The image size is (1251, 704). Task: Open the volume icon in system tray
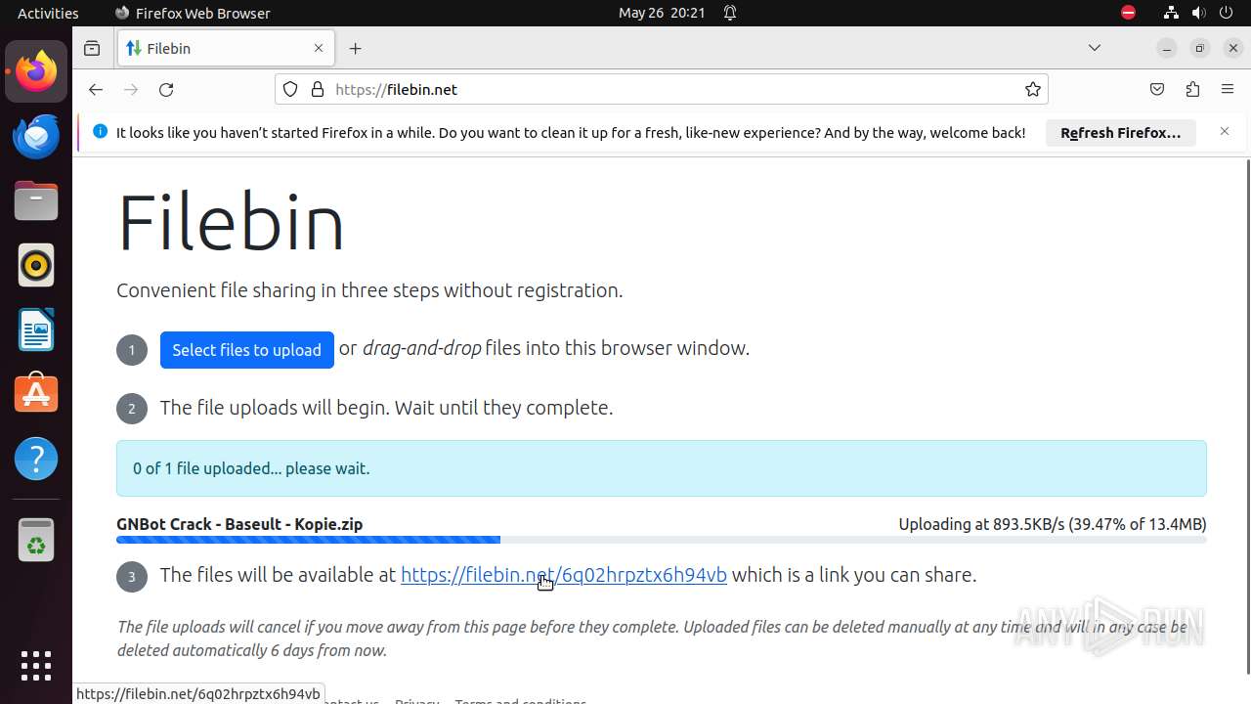coord(1199,13)
